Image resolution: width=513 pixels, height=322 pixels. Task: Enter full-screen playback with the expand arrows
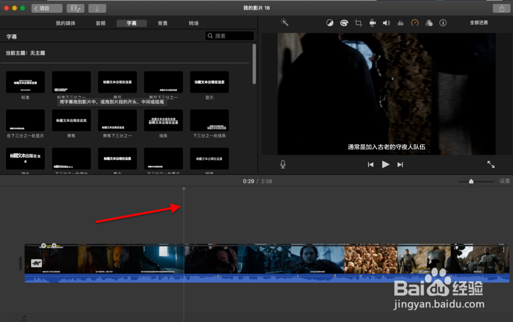tap(491, 164)
